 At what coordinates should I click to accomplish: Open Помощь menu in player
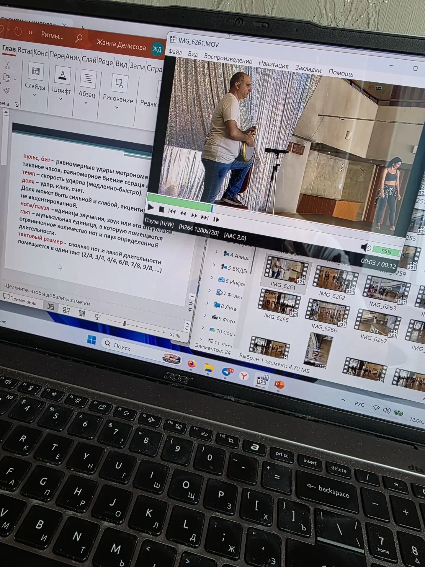[x=341, y=73]
